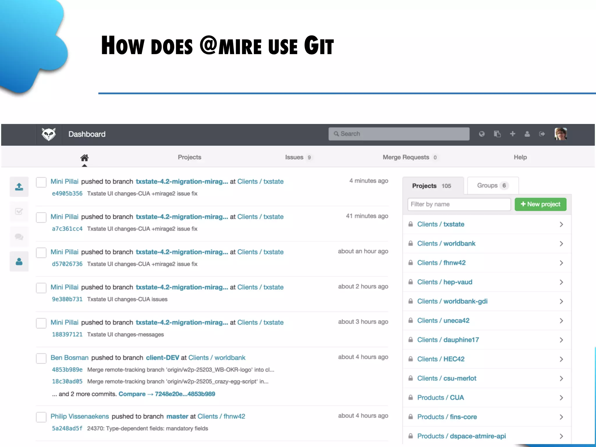Expand Clients / HEC42 project chevron

pyautogui.click(x=561, y=359)
